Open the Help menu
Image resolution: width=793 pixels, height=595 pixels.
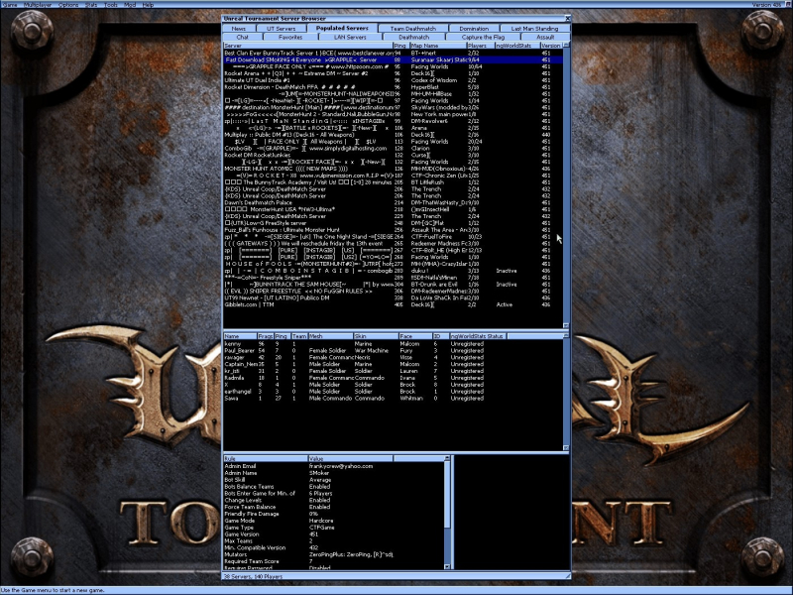point(148,5)
